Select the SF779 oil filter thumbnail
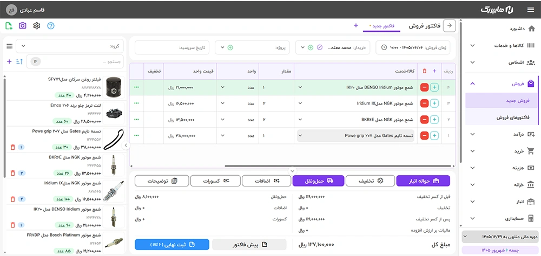This screenshot has width=541, height=256. coord(113,87)
